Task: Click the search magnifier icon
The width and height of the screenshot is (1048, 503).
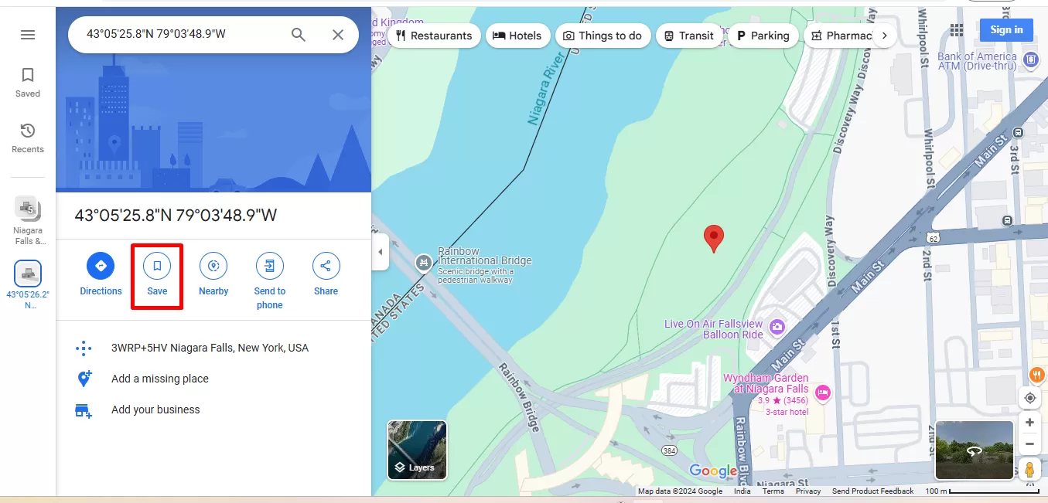Action: [x=299, y=35]
